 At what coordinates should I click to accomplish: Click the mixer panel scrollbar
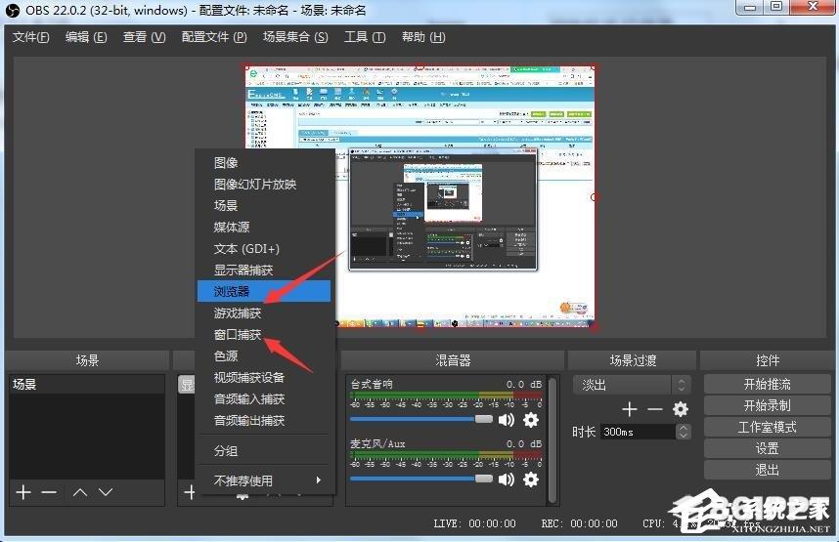552,440
